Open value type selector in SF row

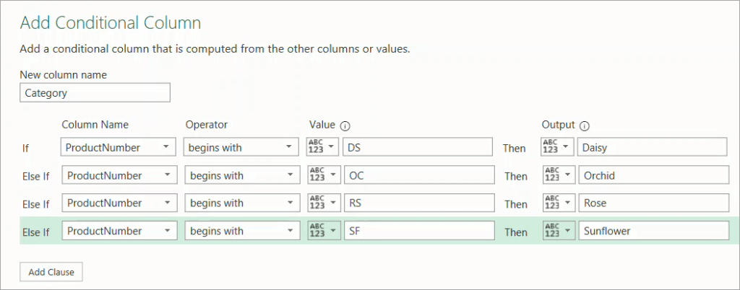point(324,231)
